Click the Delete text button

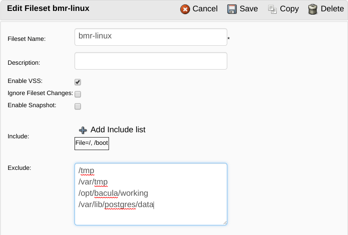click(x=332, y=8)
